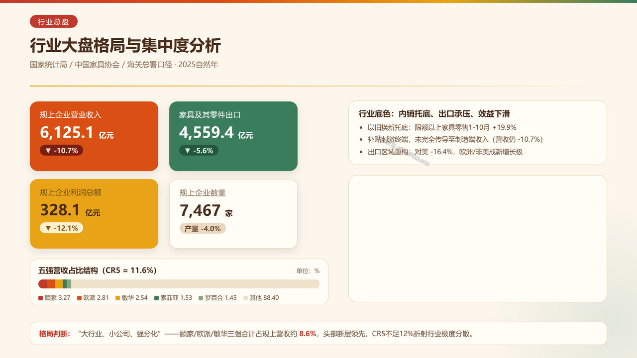Click the -10.7% decline badge

coord(62,150)
